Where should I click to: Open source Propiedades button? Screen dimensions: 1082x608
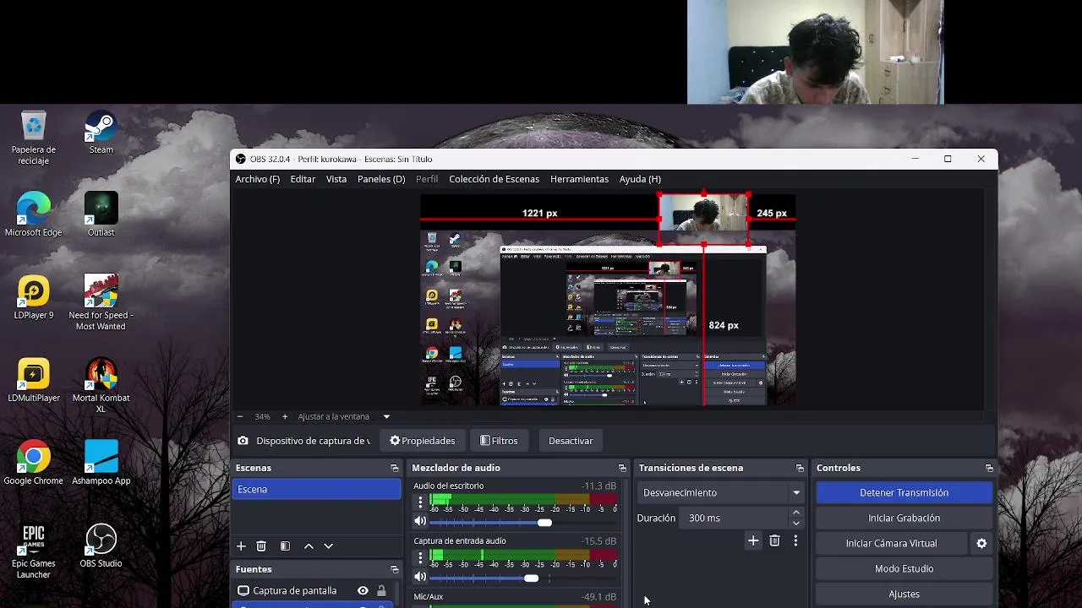point(422,441)
